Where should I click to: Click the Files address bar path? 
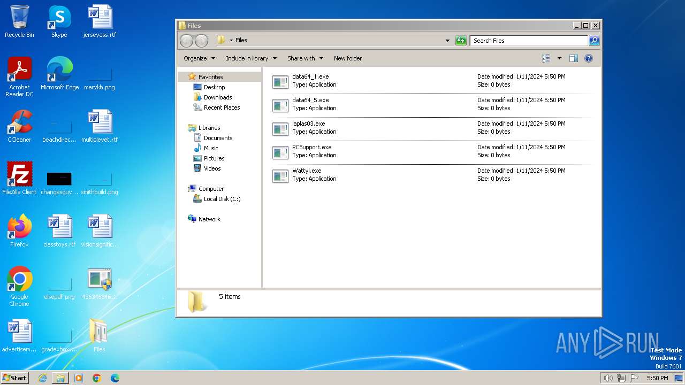point(241,41)
